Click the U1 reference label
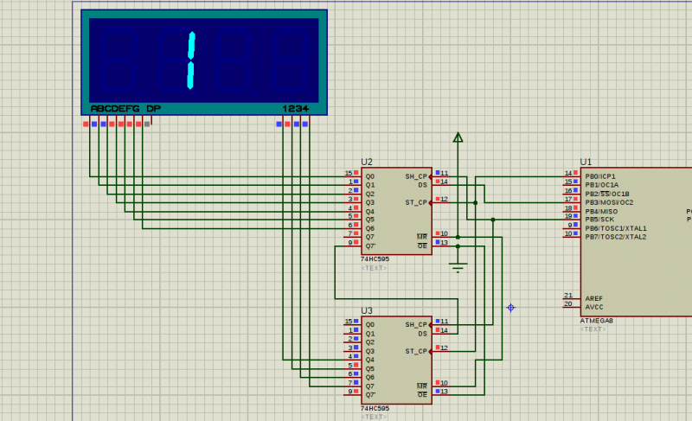 point(586,162)
